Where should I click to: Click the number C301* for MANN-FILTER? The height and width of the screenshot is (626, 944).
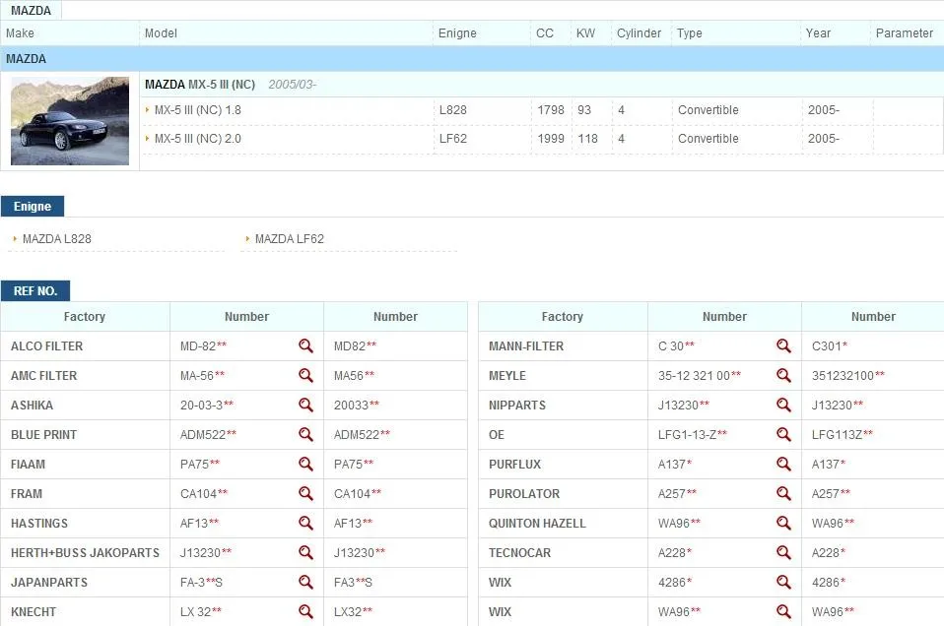pos(830,345)
